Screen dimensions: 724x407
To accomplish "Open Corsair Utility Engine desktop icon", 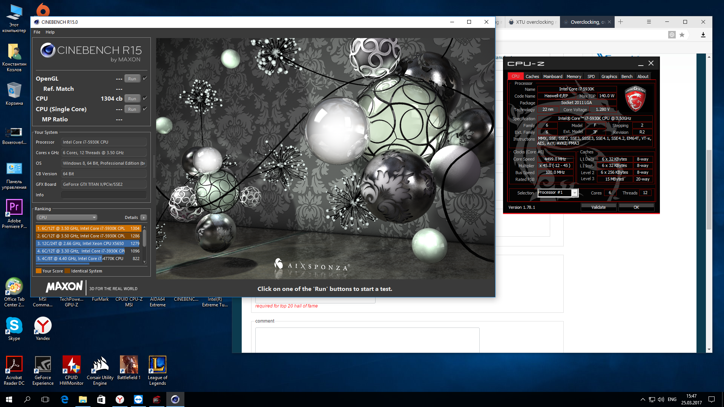I will [x=100, y=370].
